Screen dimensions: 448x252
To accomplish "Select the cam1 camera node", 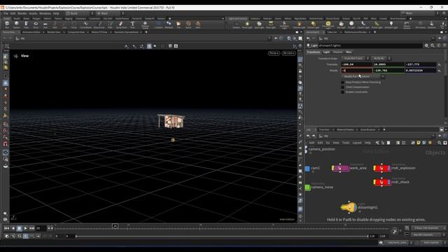I will coord(307,169).
